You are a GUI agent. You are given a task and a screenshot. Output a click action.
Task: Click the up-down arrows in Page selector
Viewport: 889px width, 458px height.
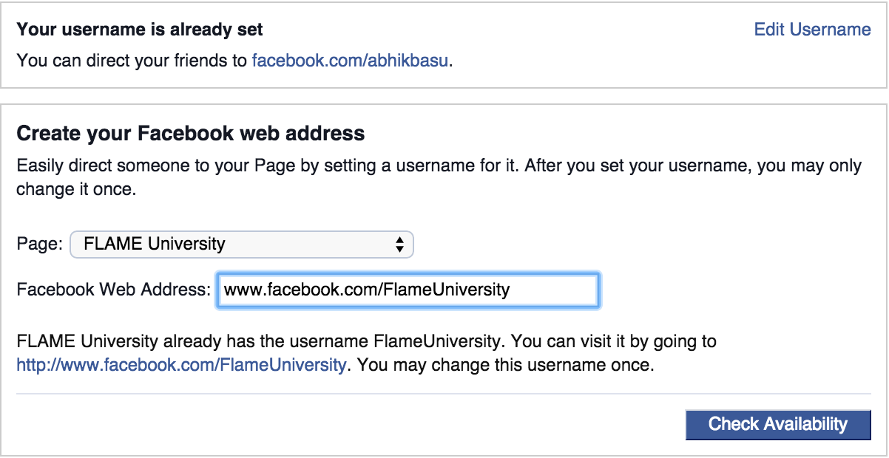(x=399, y=245)
